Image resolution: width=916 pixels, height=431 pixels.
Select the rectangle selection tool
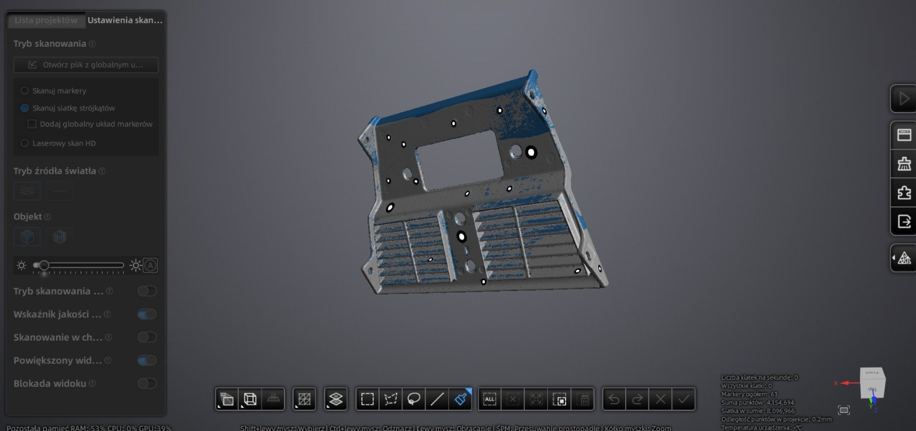(x=368, y=399)
